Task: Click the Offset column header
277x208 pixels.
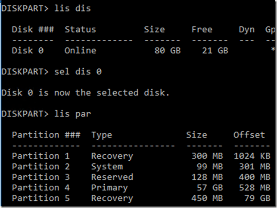Action: [x=249, y=135]
